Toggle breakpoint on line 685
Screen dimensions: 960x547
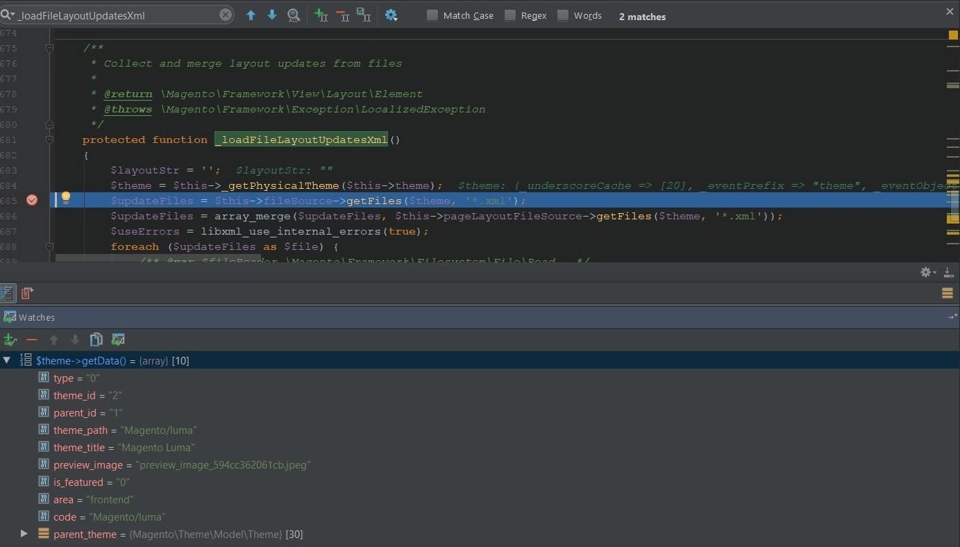[x=31, y=200]
